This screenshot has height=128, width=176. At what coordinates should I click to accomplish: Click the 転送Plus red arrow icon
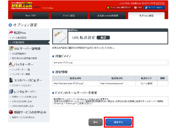pyautogui.click(x=11, y=32)
